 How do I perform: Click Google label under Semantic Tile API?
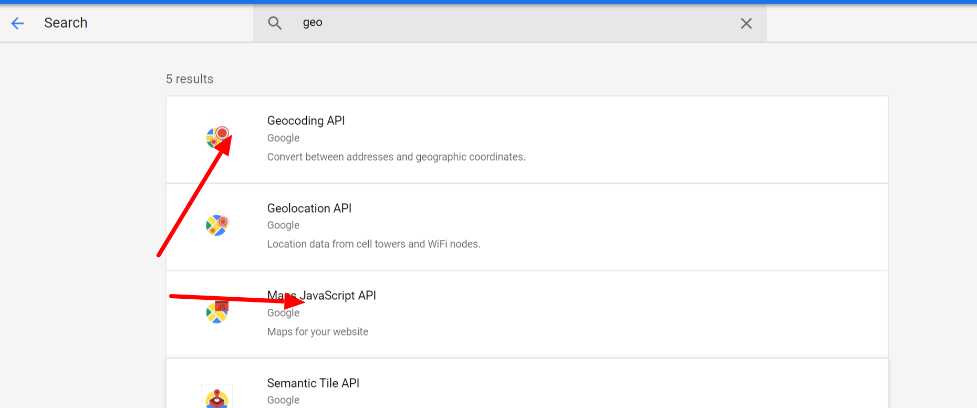[283, 400]
